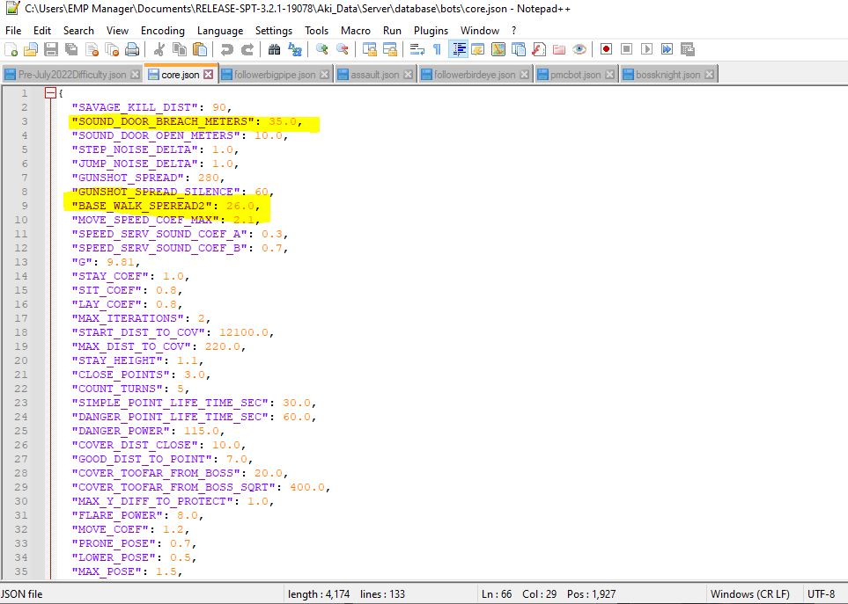Screen dimensions: 848x604
Task: Start macro recording with red dot
Action: click(x=606, y=49)
